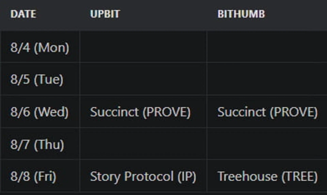Click Succinct (PROVE) in the Upbit column
The height and width of the screenshot is (195, 327).
(x=140, y=112)
